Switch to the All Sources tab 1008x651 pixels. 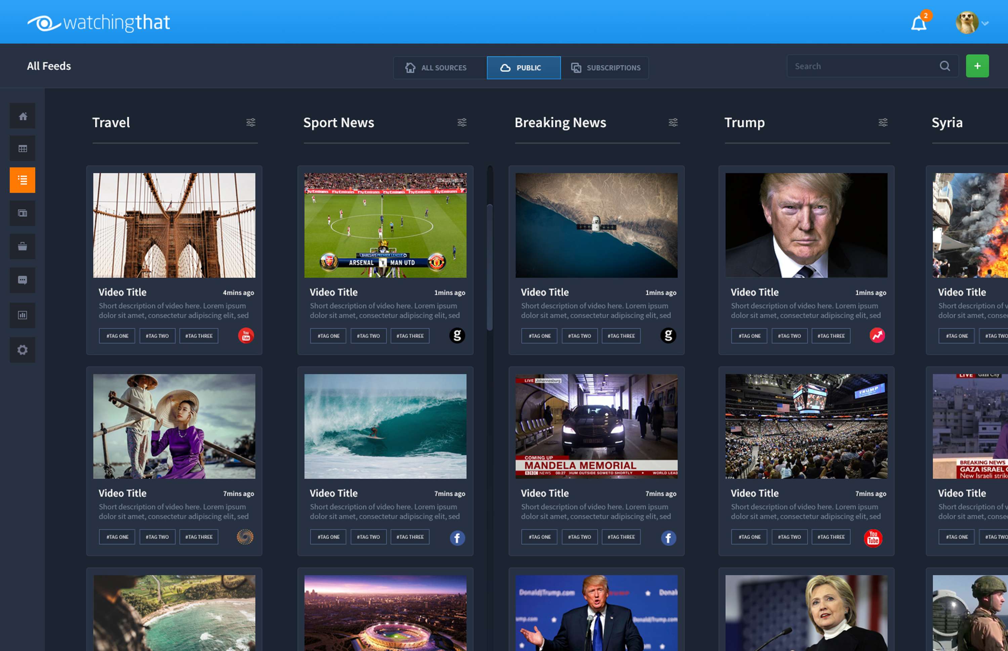point(440,68)
